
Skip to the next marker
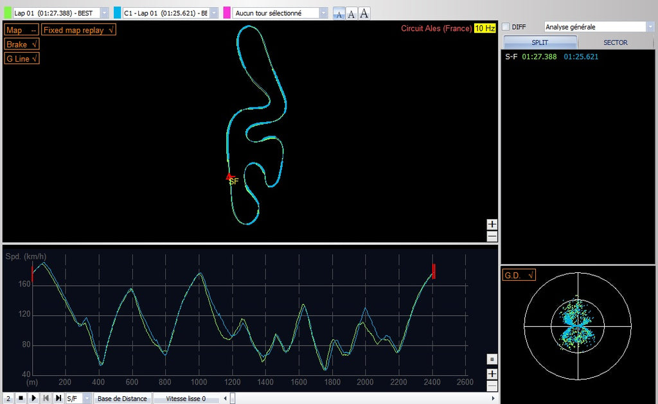[x=58, y=398]
